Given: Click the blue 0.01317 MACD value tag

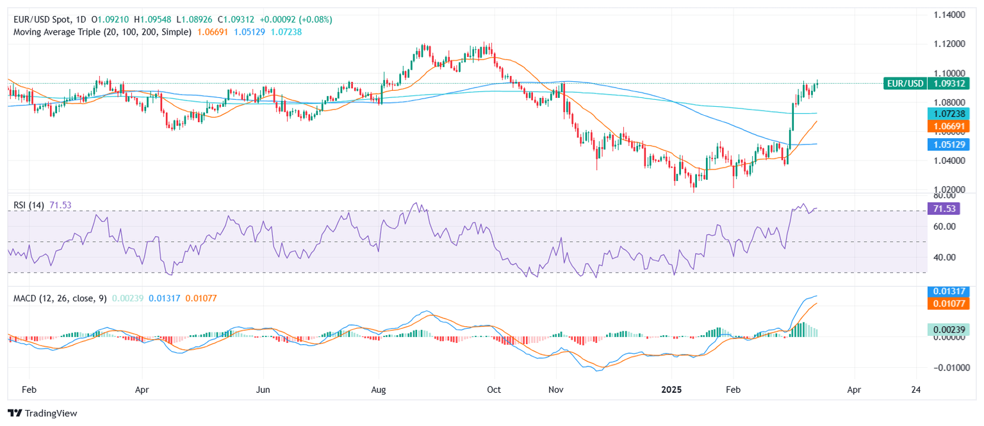Looking at the screenshot, I should tap(947, 292).
